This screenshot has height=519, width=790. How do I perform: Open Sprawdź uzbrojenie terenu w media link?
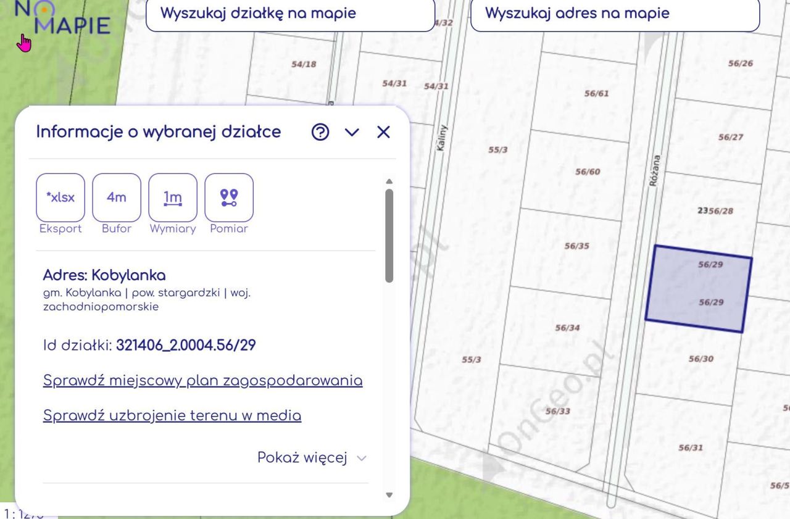click(x=172, y=415)
